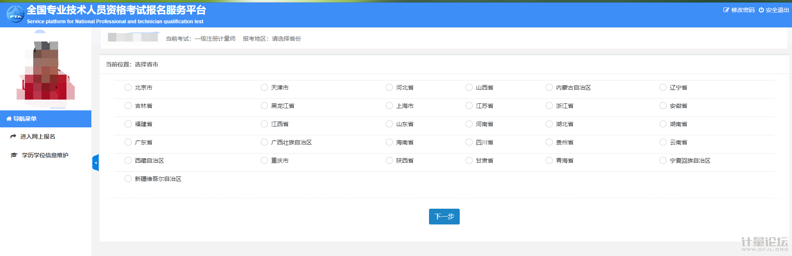This screenshot has height=256, width=792.
Task: Pick 新疆维吾尔自治区 radio option
Action: pyautogui.click(x=128, y=179)
